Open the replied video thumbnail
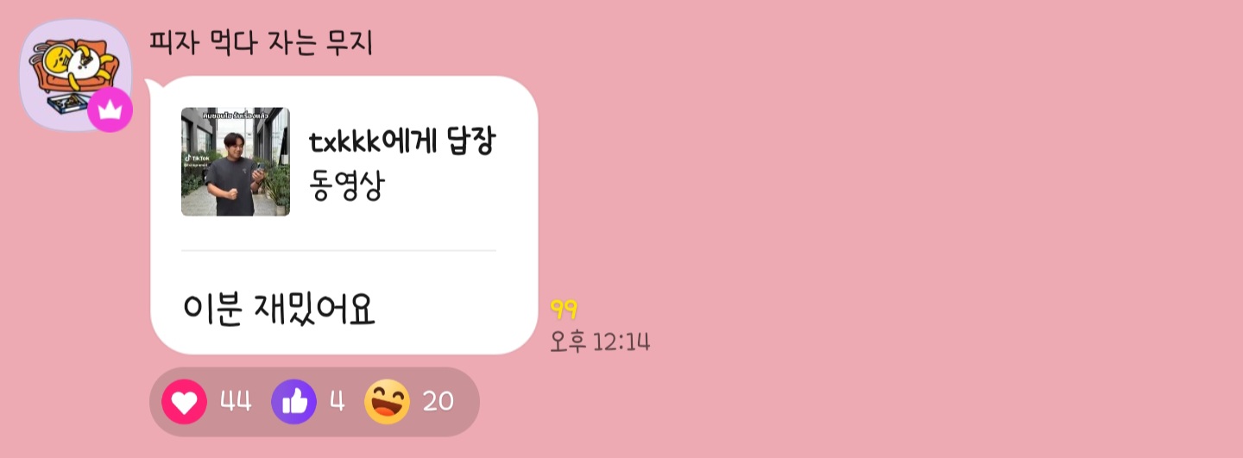Image resolution: width=1243 pixels, height=458 pixels. 235,161
